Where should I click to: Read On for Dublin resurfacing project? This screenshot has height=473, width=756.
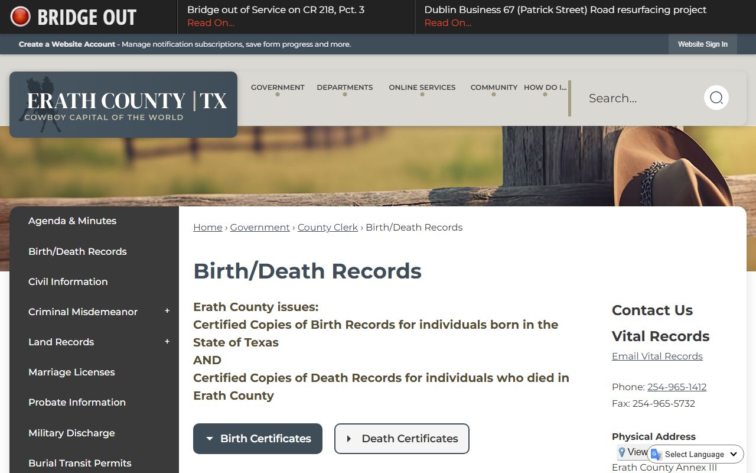[448, 22]
